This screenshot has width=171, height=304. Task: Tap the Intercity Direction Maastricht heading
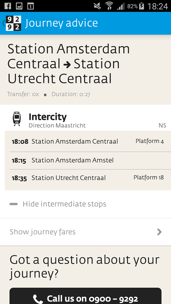(x=57, y=120)
